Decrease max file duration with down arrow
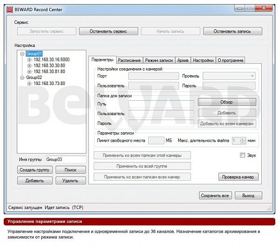Image resolution: width=279 pixels, height=247 pixels. pyautogui.click(x=243, y=142)
